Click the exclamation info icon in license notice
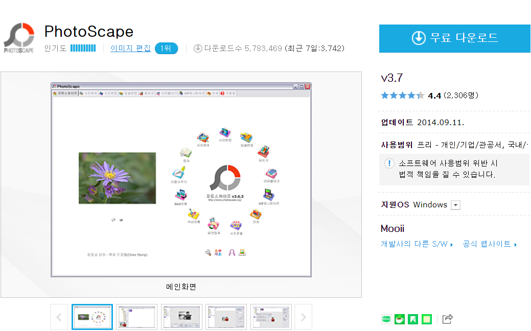The height and width of the screenshot is (331, 531). tap(389, 163)
